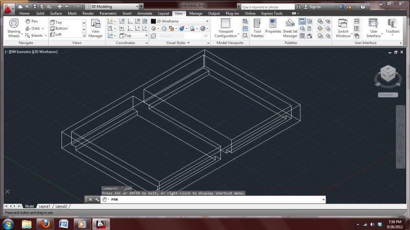Click the customize wrench in command line
This screenshot has width=410, height=230.
click(x=97, y=199)
